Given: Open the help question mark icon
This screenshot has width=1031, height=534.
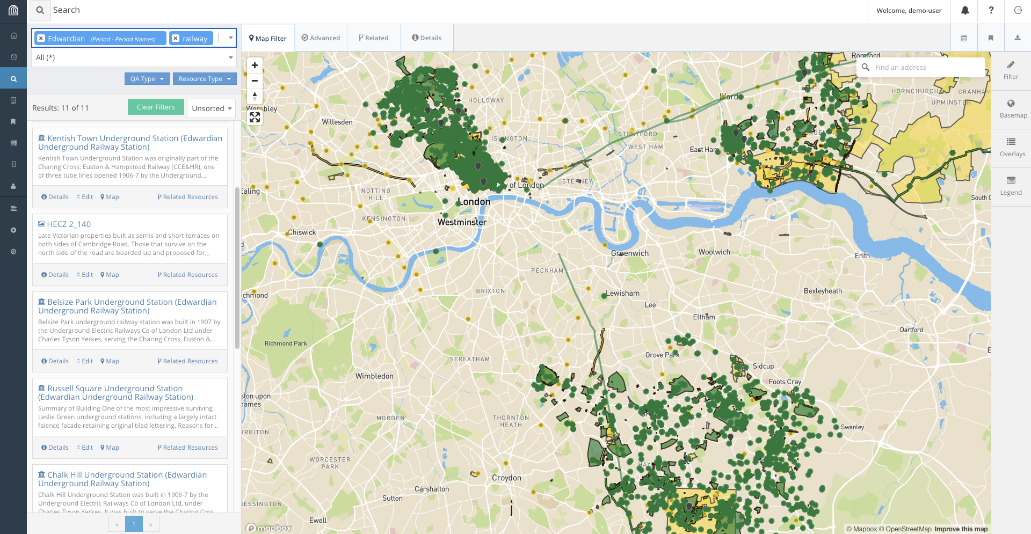Looking at the screenshot, I should (991, 10).
